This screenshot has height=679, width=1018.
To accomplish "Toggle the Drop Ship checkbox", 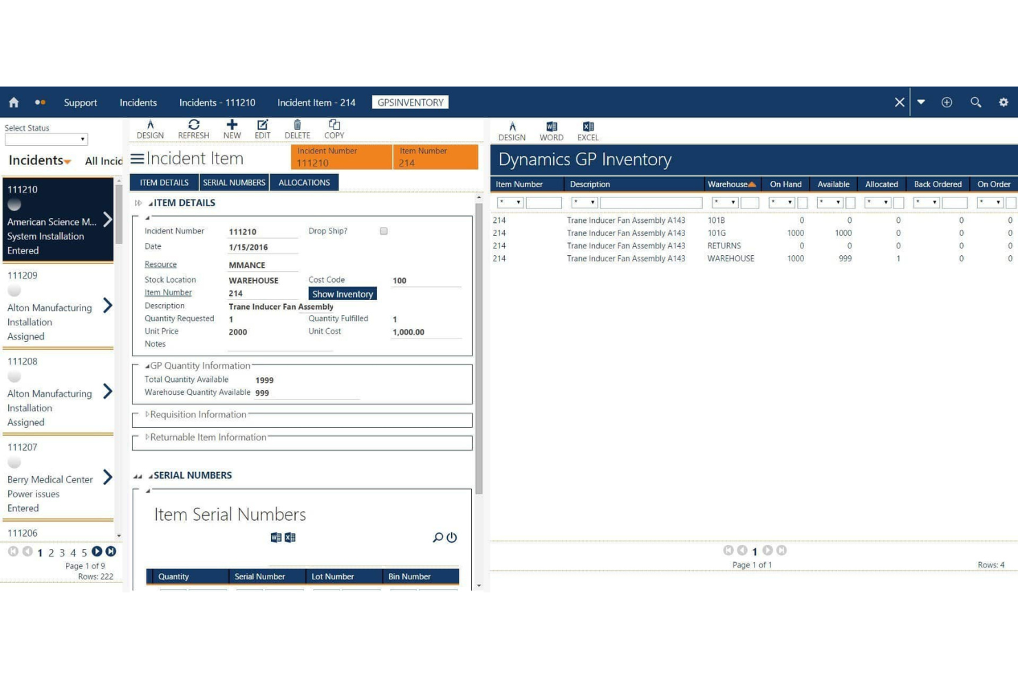I will click(384, 231).
